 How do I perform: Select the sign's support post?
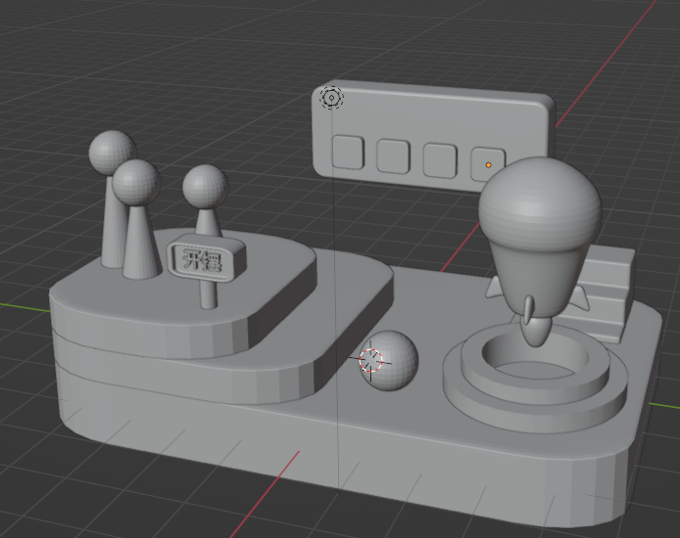[208, 294]
